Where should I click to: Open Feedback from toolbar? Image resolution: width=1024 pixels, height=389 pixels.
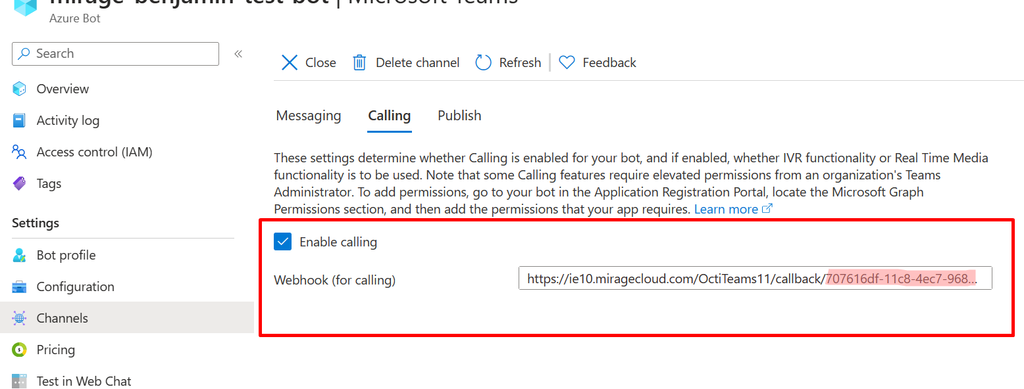[x=609, y=62]
